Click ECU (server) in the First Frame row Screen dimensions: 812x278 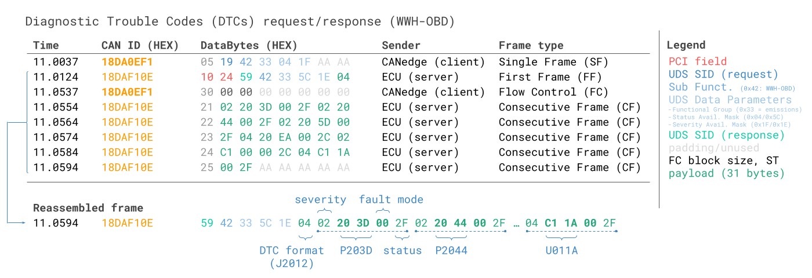(420, 77)
